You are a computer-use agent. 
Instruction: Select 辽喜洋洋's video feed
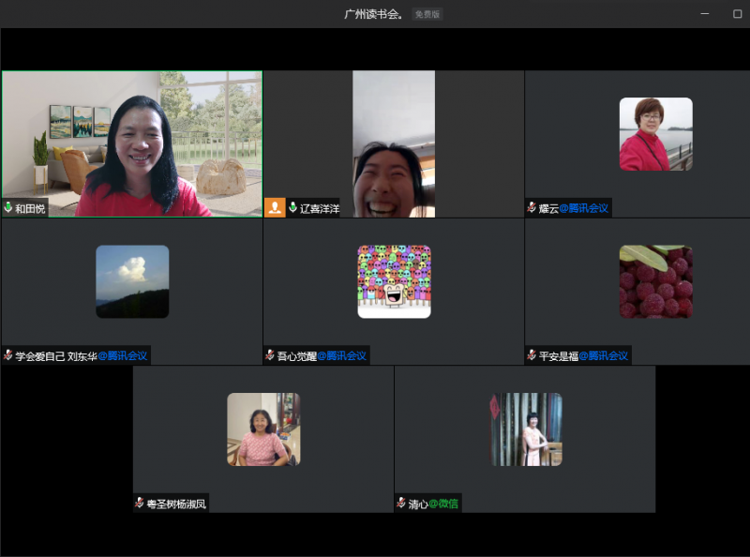[393, 143]
